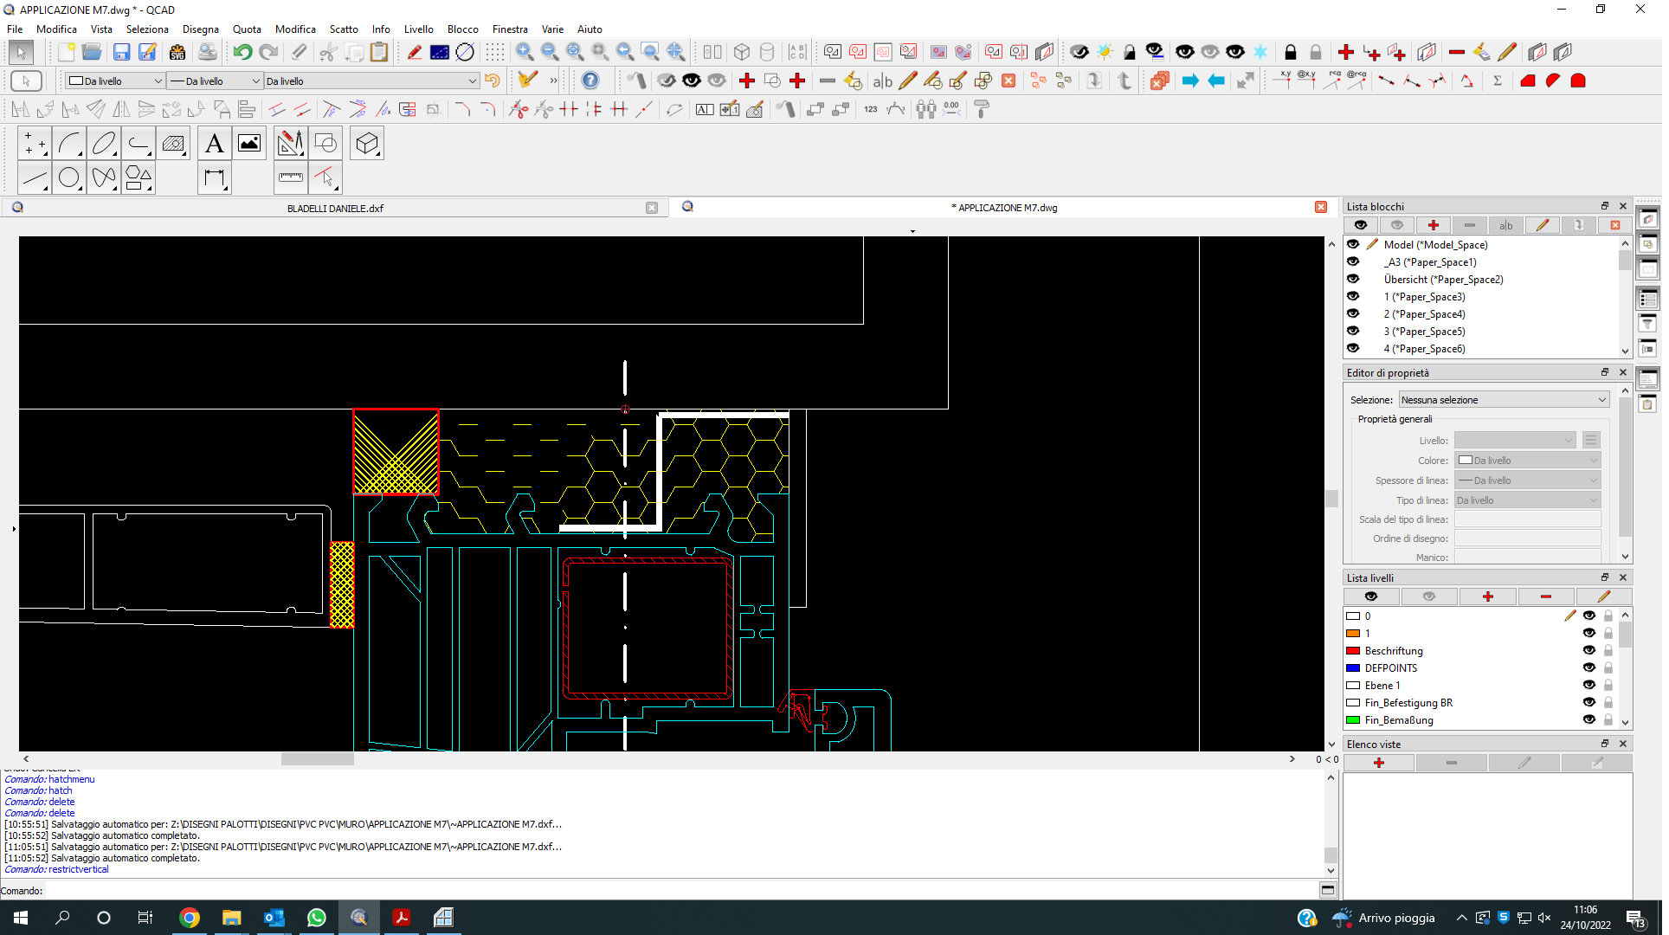Click the Save file icon
The image size is (1669, 935).
[x=122, y=53]
